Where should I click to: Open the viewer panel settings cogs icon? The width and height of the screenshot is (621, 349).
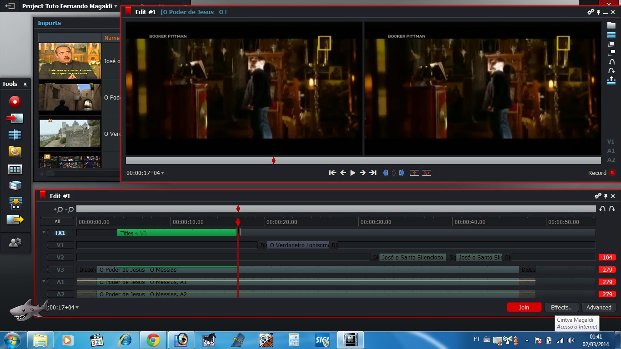(591, 12)
